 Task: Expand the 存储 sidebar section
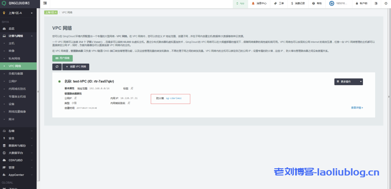(18, 131)
